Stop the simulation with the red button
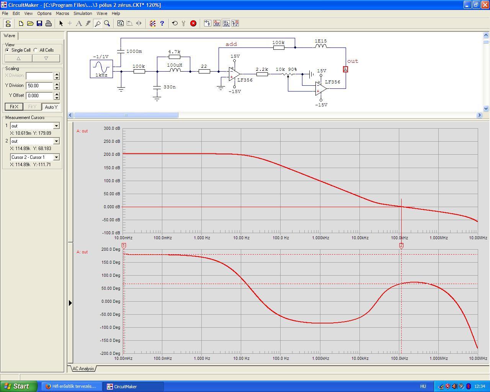Viewport: 490px width, 392px height. tap(193, 23)
